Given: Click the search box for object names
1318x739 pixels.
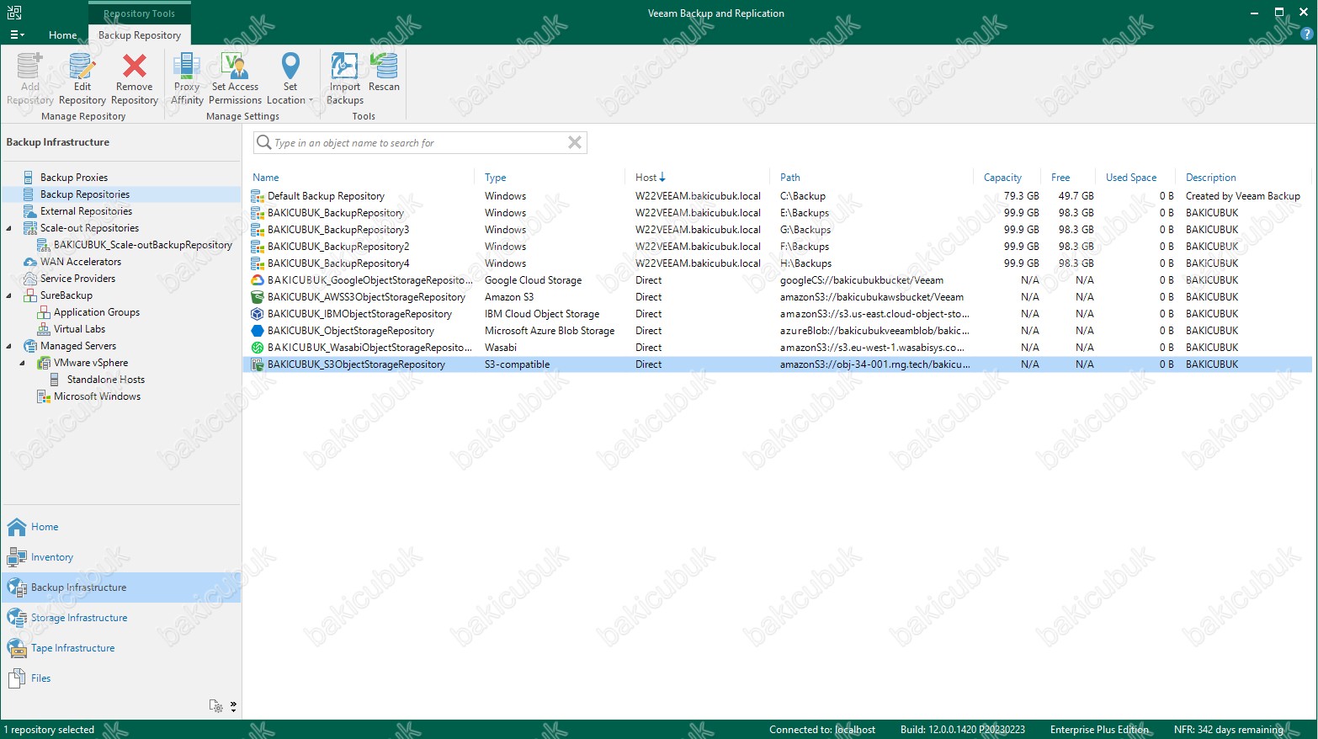Looking at the screenshot, I should click(419, 143).
